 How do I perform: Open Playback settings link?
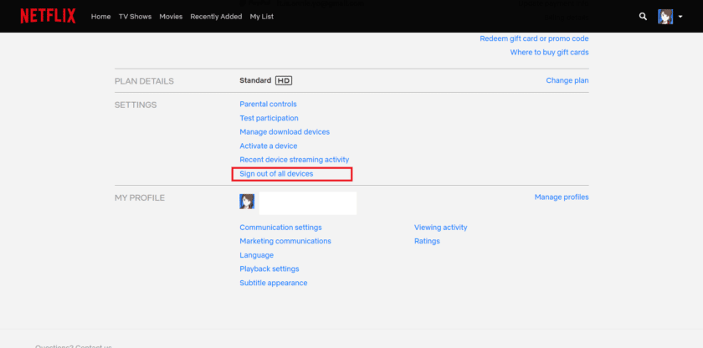(x=269, y=269)
